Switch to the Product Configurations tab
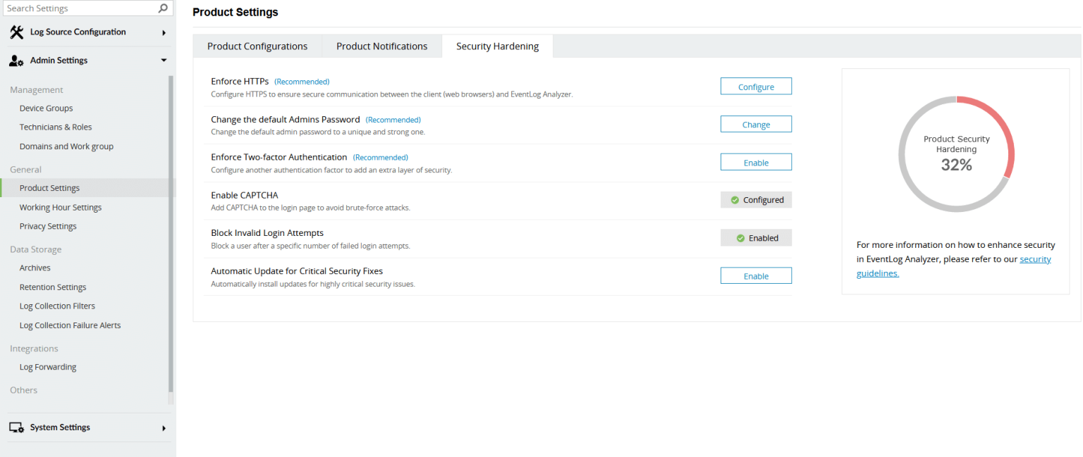The width and height of the screenshot is (1083, 457). 257,46
